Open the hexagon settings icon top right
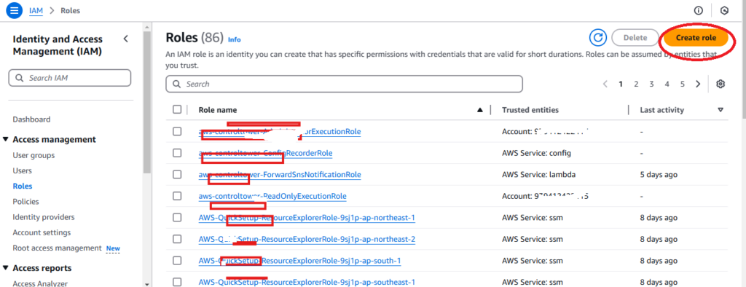Viewport: 746px width, 287px height. click(724, 10)
